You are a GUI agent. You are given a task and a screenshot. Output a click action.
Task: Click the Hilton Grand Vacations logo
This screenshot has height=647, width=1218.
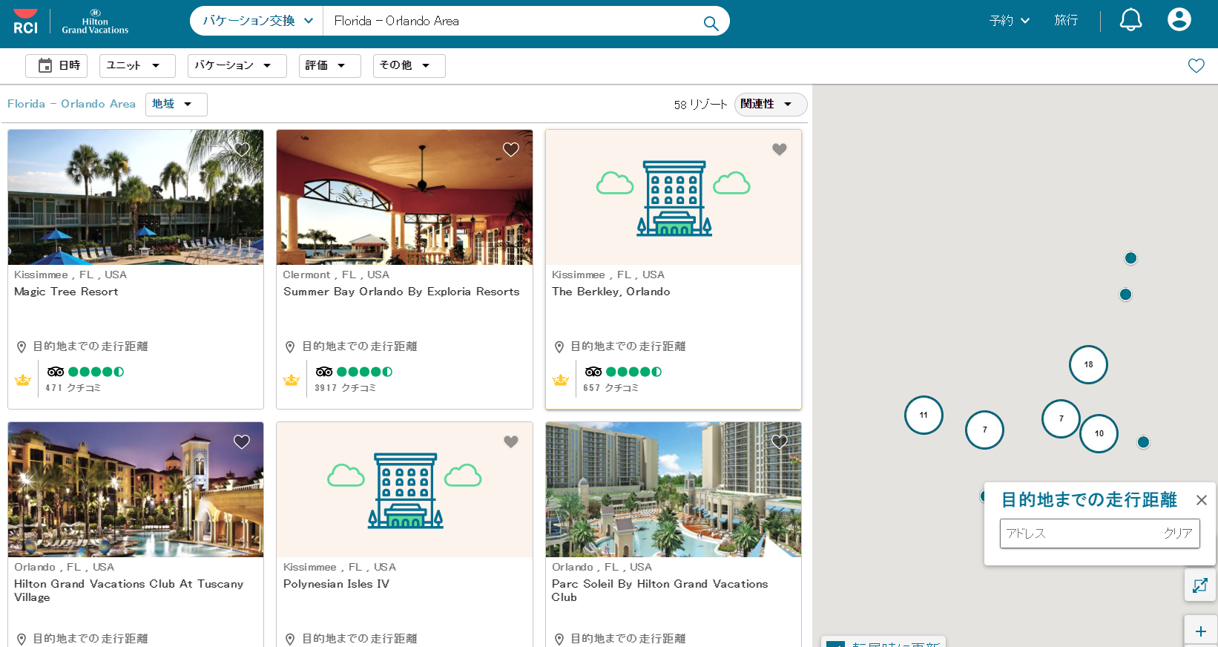click(x=95, y=22)
